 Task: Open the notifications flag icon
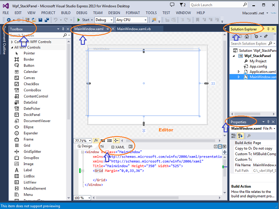click(183, 5)
